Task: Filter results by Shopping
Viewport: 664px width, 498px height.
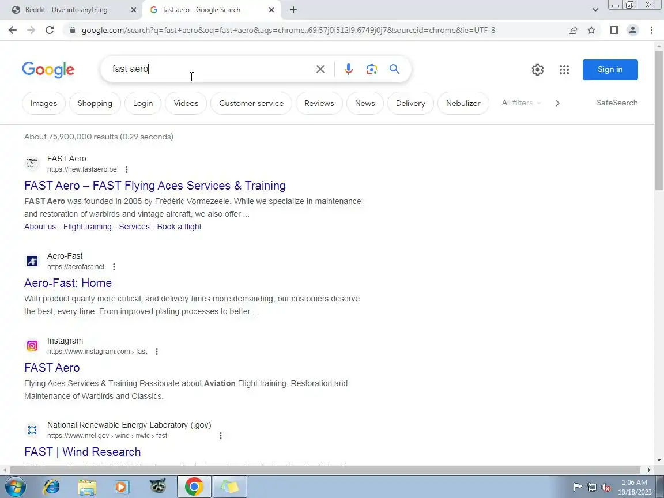Action: pyautogui.click(x=95, y=103)
